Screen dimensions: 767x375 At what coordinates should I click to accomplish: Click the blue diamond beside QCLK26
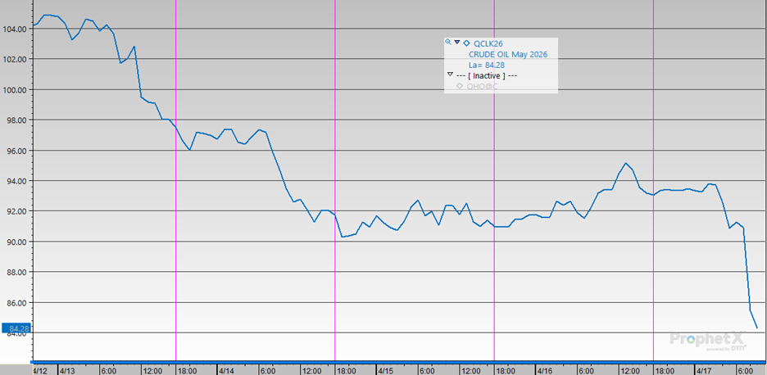click(x=466, y=43)
